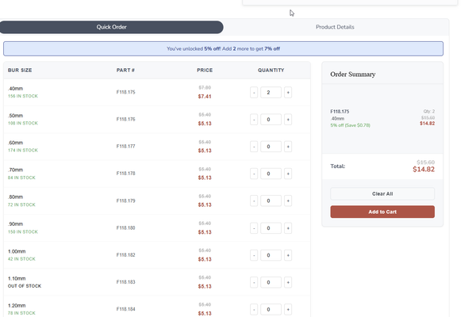Click the QUANTITY column header
The width and height of the screenshot is (476, 317).
tap(271, 70)
